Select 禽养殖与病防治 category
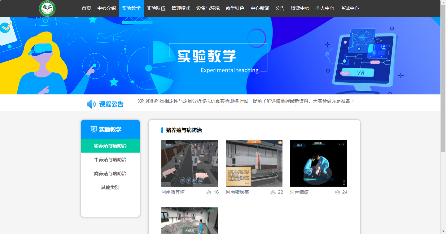 (x=110, y=174)
